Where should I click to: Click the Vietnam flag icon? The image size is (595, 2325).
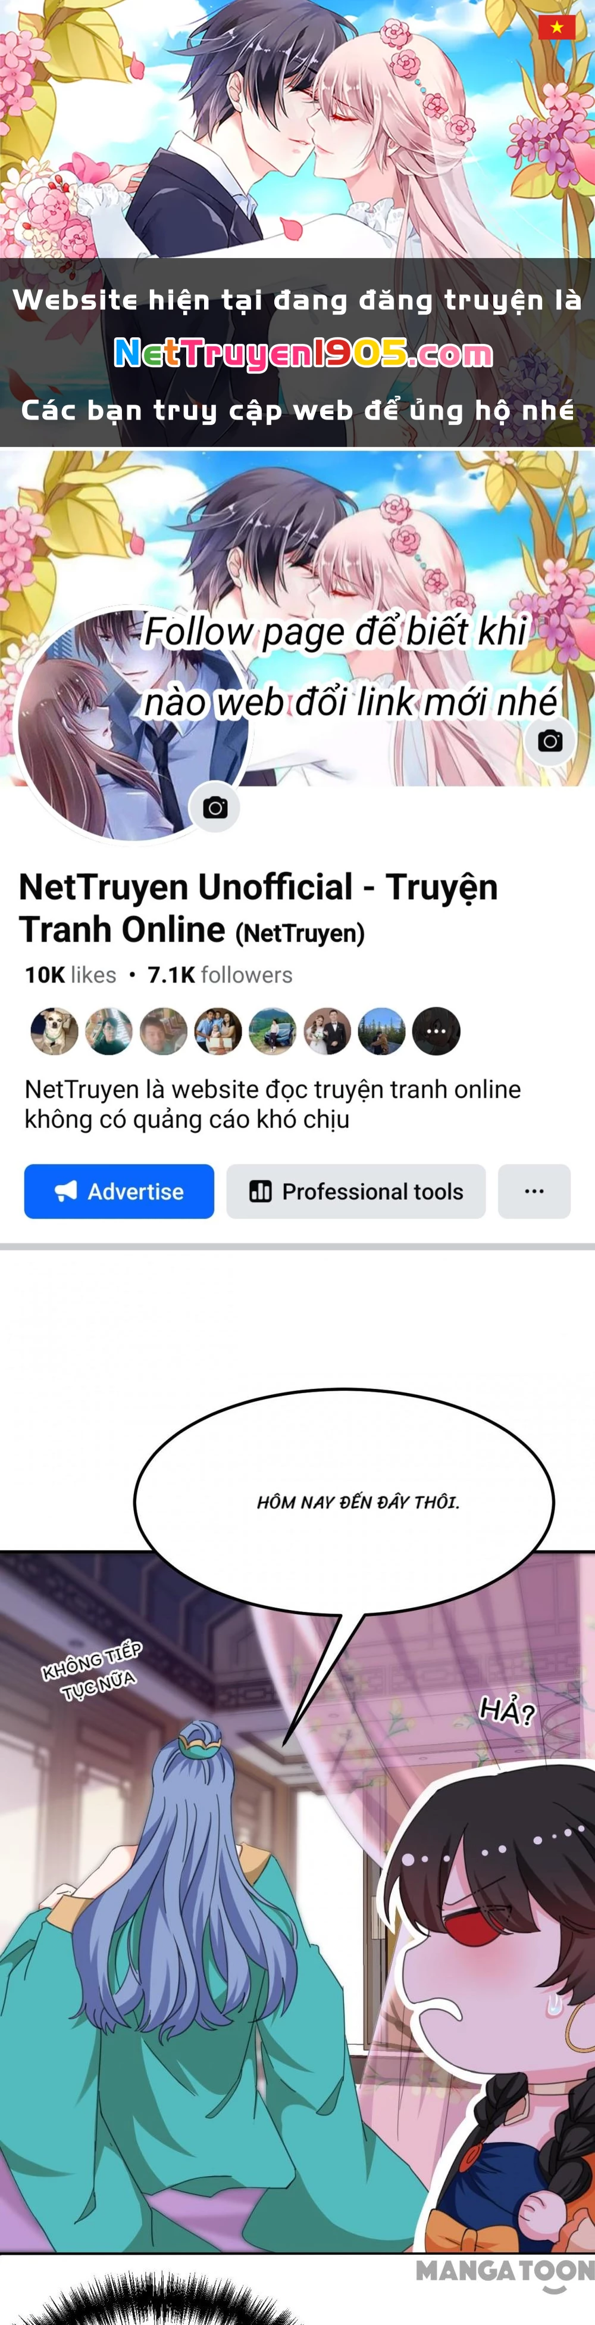(x=556, y=27)
